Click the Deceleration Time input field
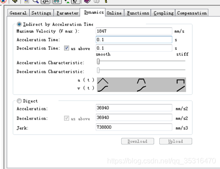Image resolution: width=220 pixels, height=169 pixels. [x=134, y=48]
